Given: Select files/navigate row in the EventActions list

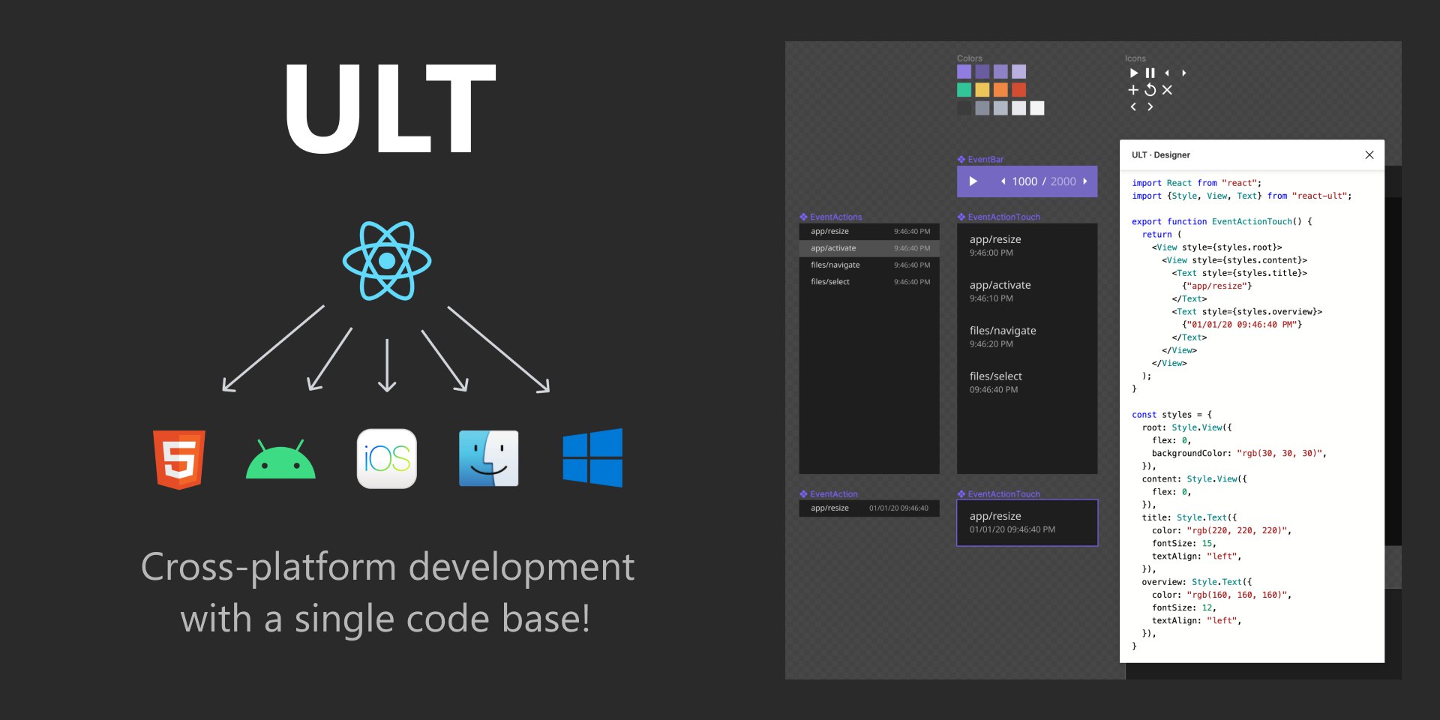Looking at the screenshot, I should tap(869, 265).
